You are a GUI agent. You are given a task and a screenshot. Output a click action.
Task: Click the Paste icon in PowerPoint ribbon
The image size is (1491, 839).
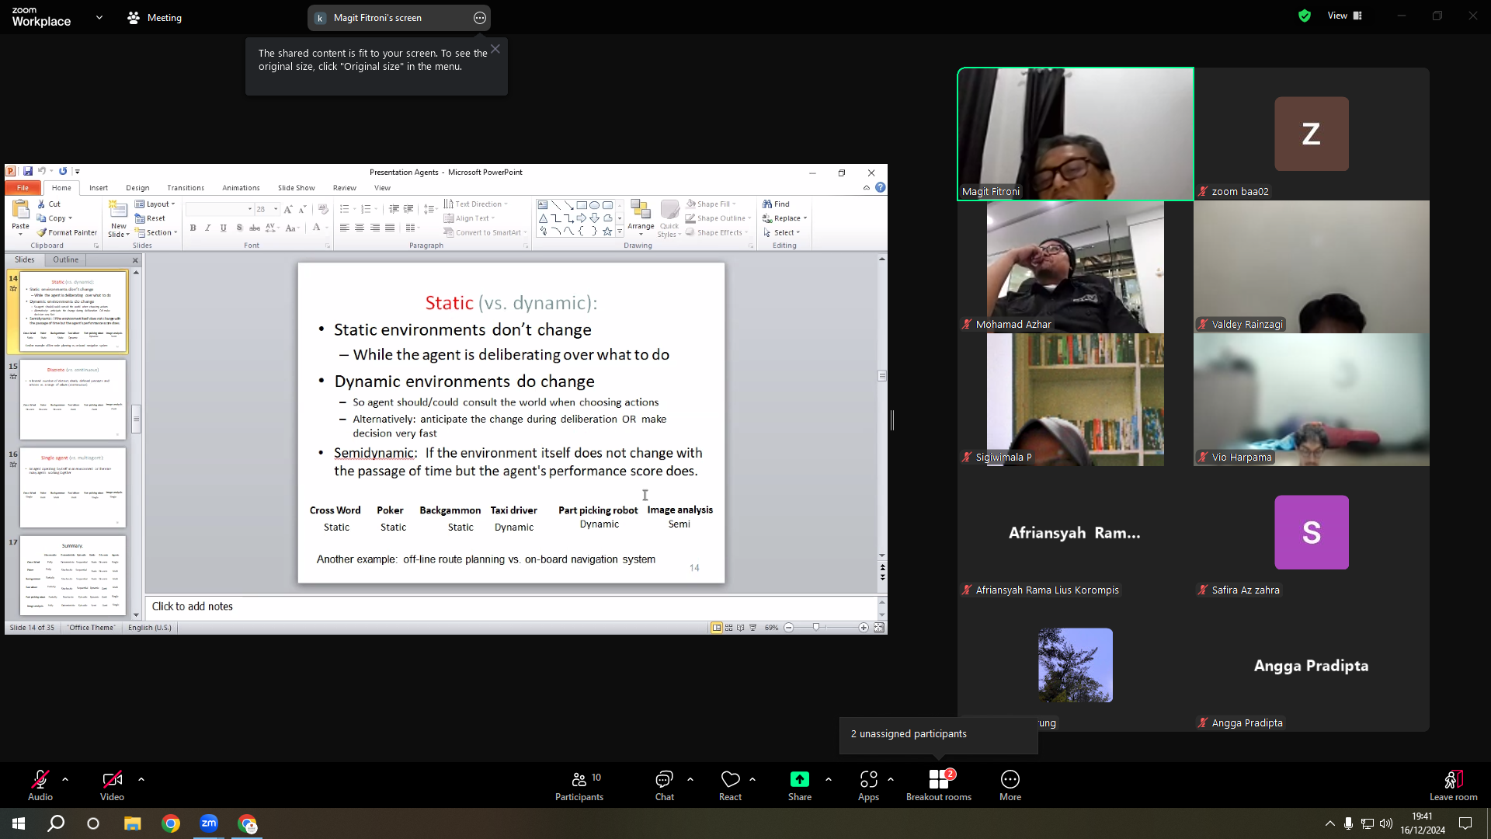20,210
